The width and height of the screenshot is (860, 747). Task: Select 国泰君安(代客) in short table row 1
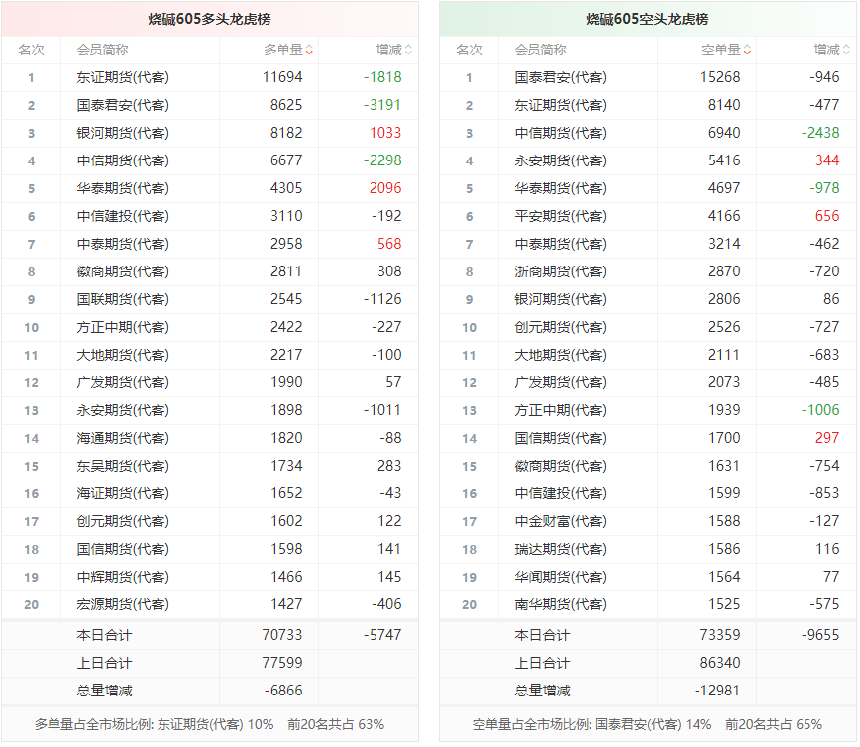(x=561, y=78)
